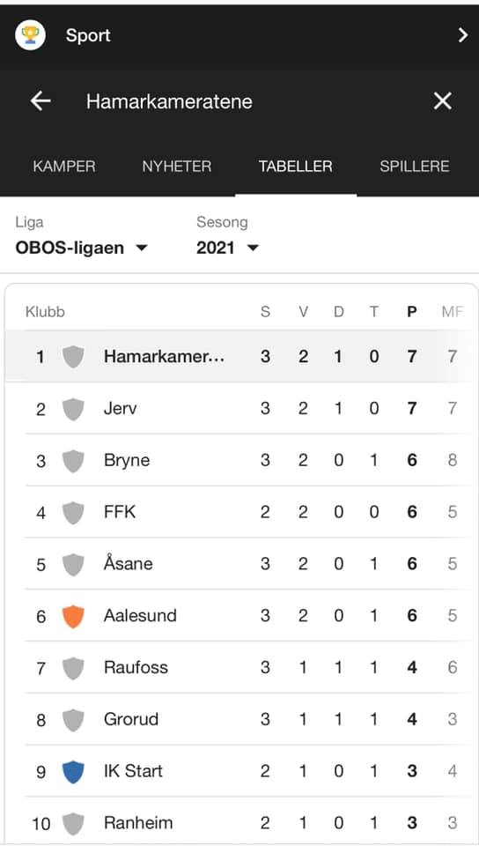
Task: Expand the OBOS-ligaen league dropdown
Action: pyautogui.click(x=81, y=248)
